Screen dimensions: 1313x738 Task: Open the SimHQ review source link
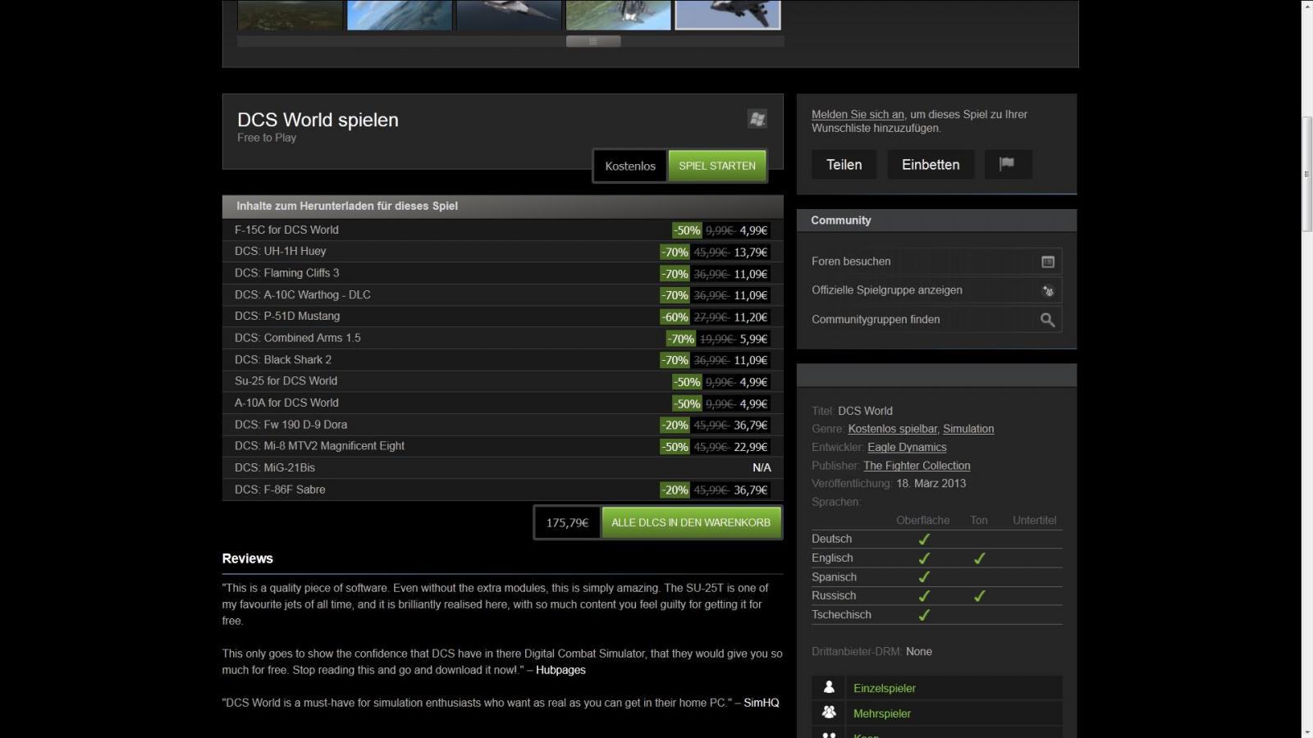(762, 703)
